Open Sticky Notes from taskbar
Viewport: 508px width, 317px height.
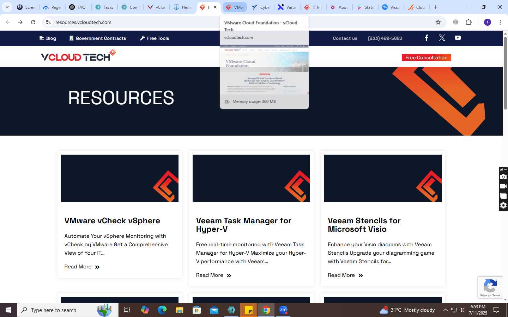pyautogui.click(x=249, y=310)
